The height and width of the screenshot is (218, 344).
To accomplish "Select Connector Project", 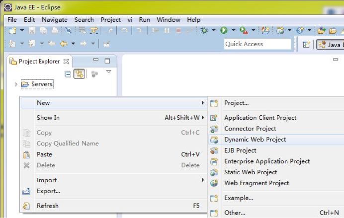I will click(276, 129).
